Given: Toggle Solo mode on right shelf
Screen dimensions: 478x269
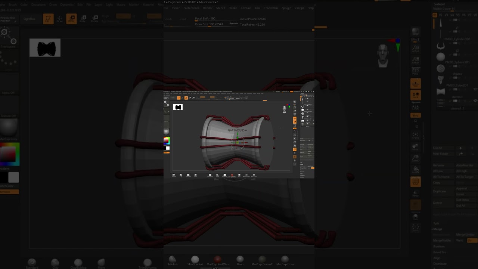Looking at the screenshot, I should pyautogui.click(x=415, y=216).
